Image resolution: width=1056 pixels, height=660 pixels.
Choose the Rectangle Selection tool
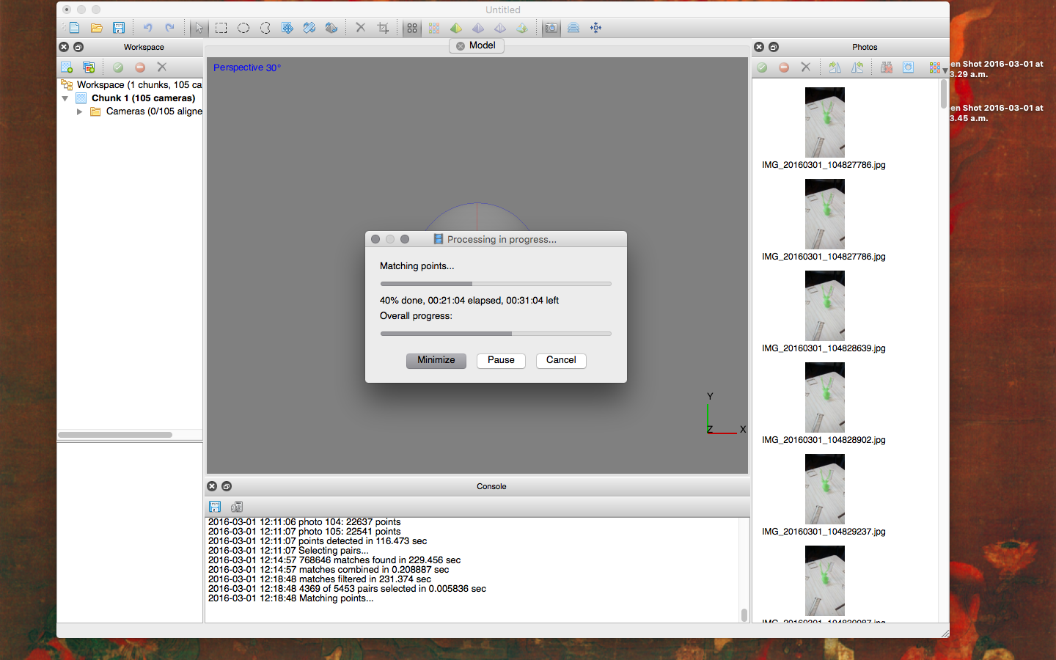click(221, 28)
